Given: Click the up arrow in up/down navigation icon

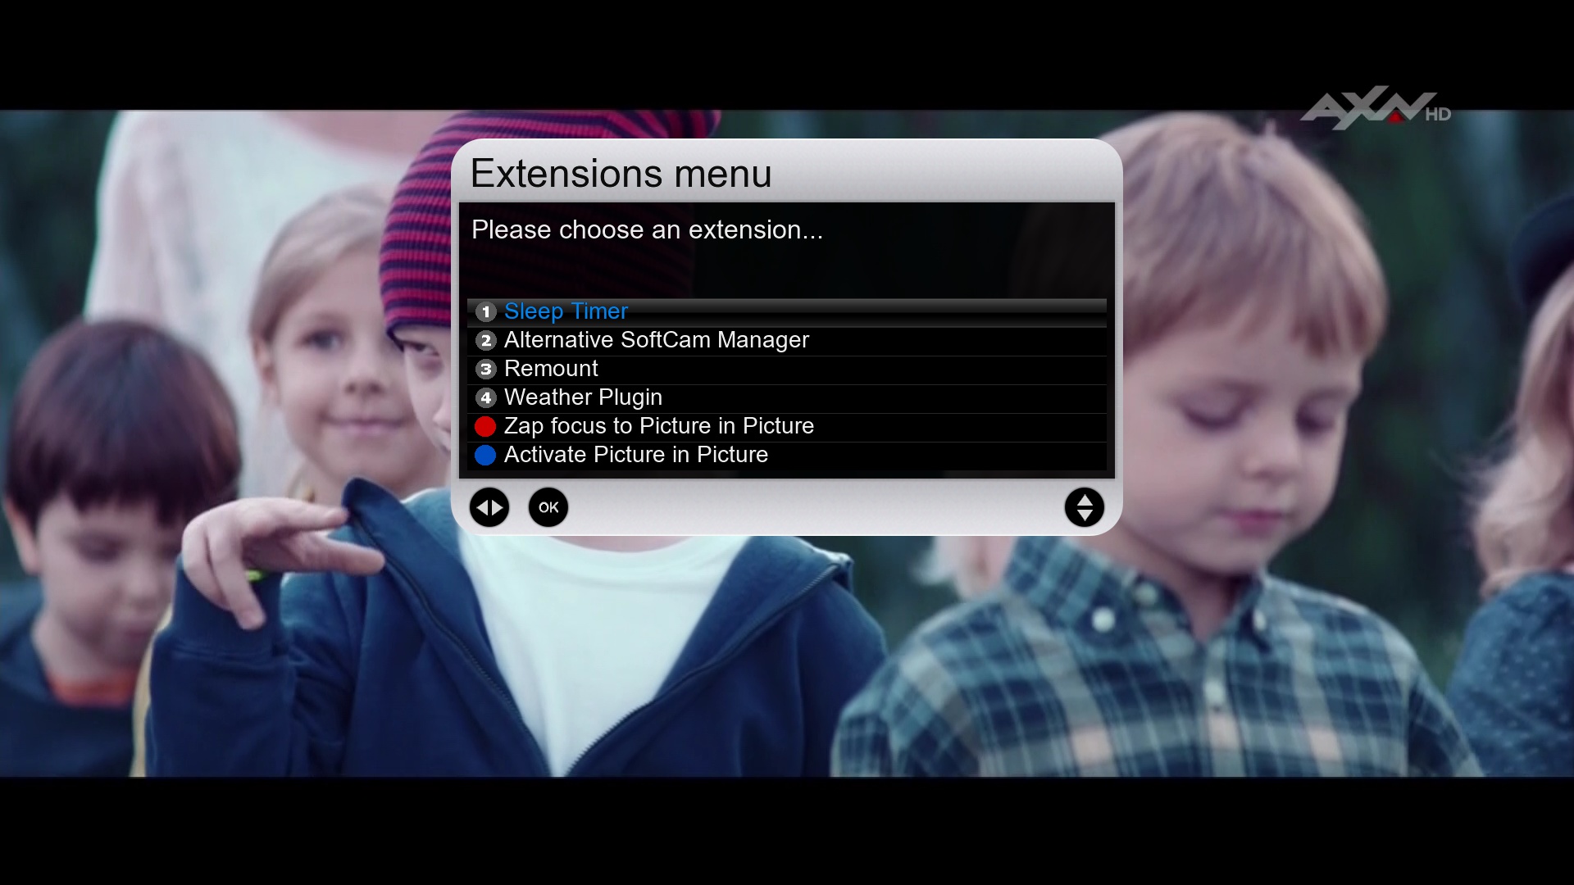Looking at the screenshot, I should click(x=1084, y=500).
